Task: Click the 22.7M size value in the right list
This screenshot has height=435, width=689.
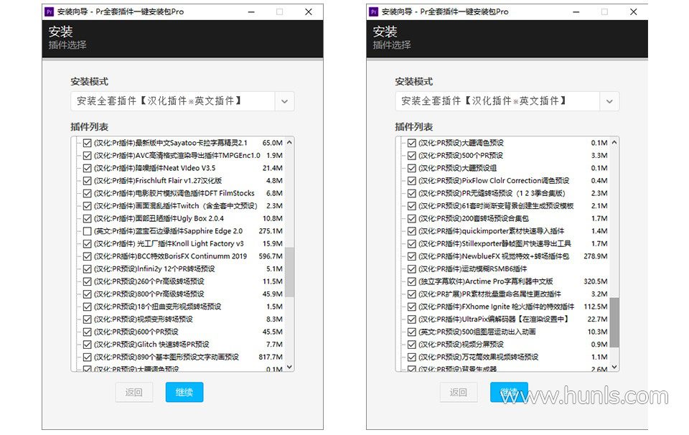Action: point(598,319)
